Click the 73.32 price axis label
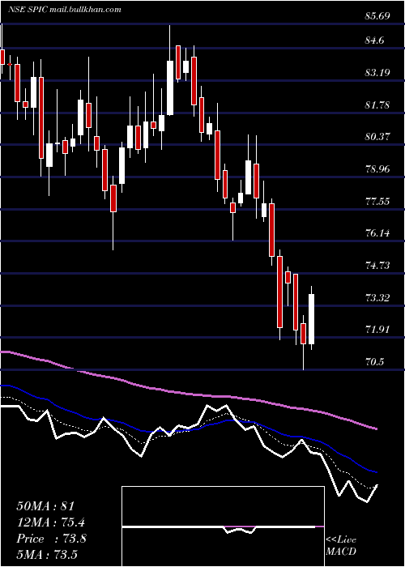405x567 pixels. pyautogui.click(x=378, y=297)
